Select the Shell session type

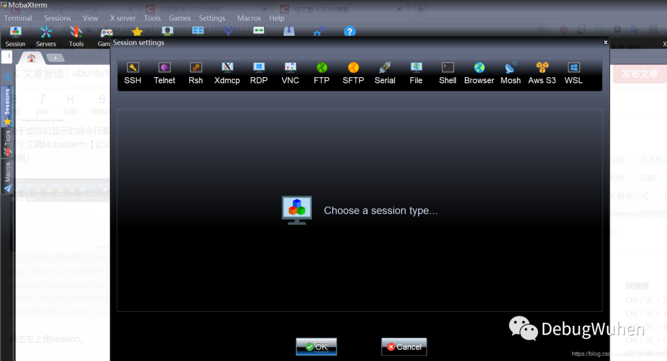[448, 73]
